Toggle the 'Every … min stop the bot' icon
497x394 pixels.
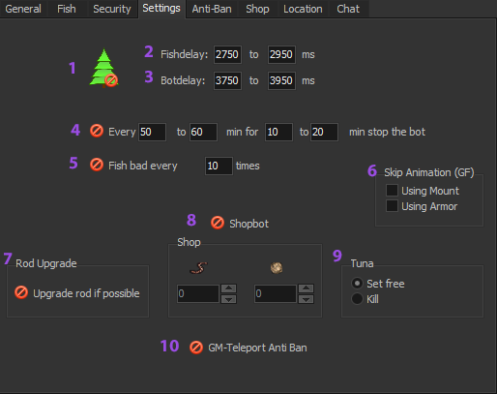point(97,131)
